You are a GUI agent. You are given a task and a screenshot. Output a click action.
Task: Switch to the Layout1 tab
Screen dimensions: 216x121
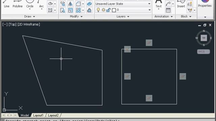click(x=38, y=115)
